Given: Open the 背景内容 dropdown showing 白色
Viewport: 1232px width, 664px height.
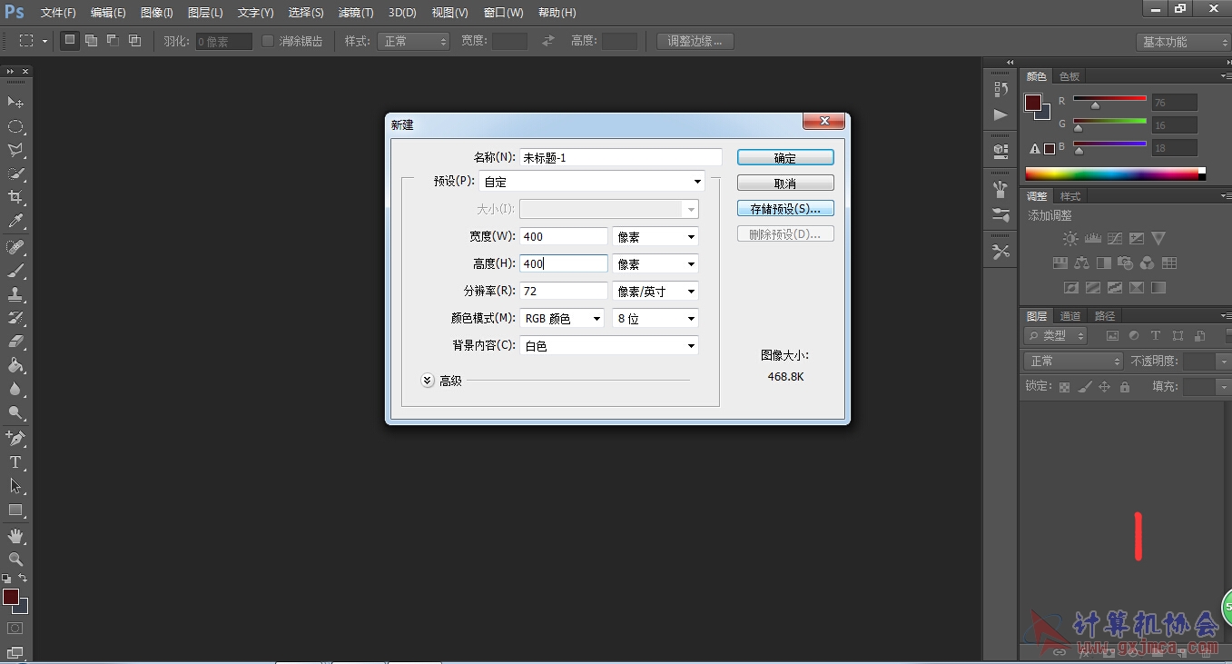Looking at the screenshot, I should coord(609,345).
